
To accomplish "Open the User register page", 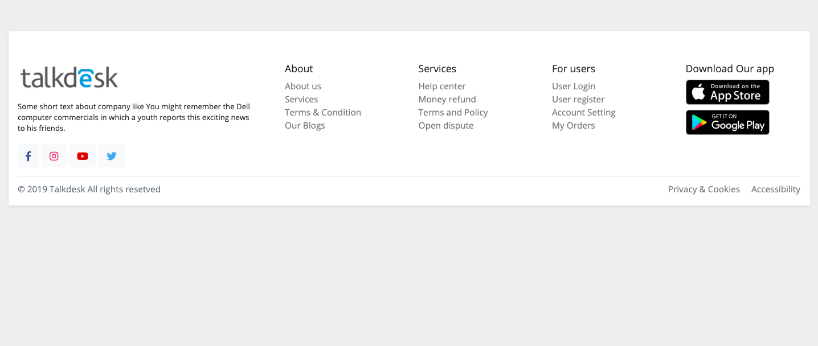I will pos(578,99).
